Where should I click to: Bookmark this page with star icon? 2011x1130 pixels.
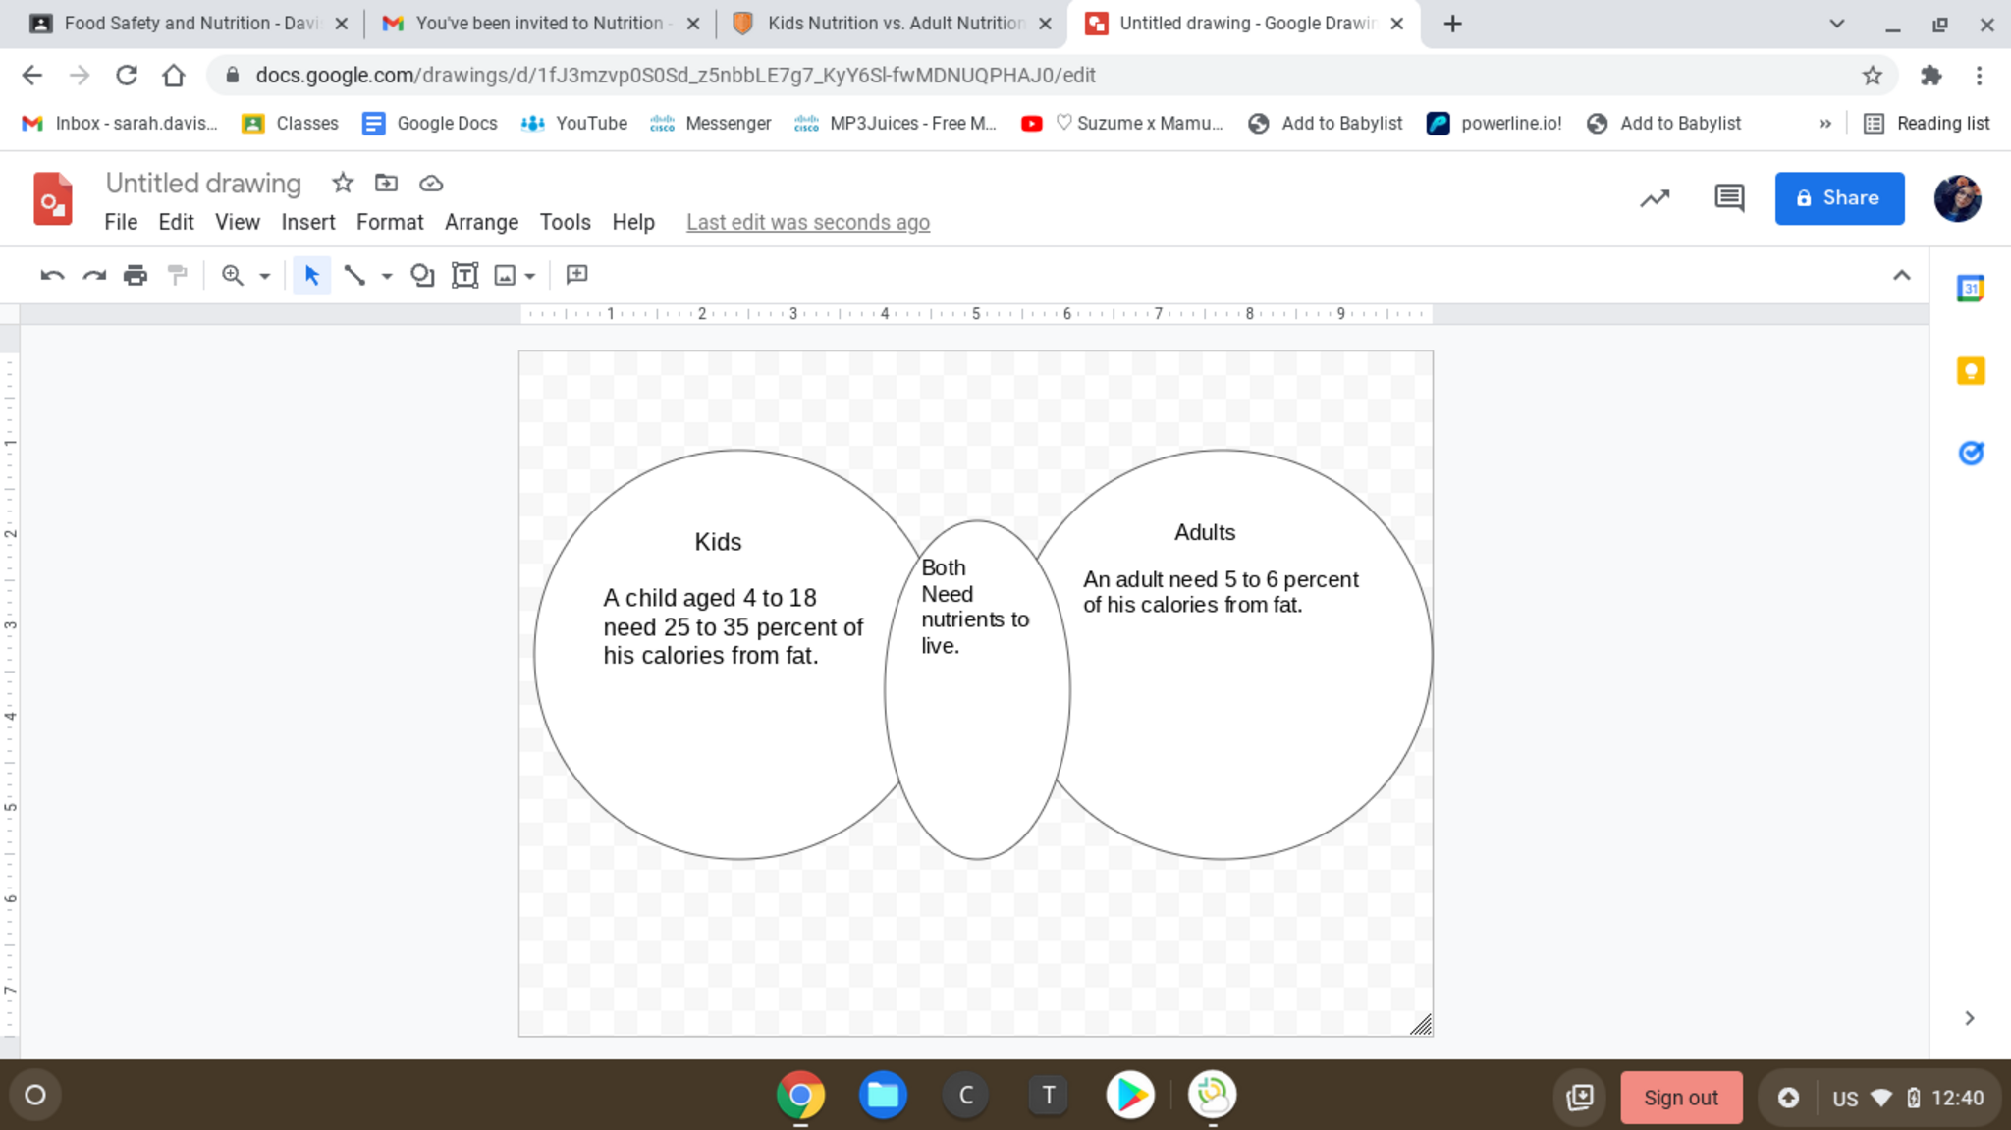click(1872, 76)
